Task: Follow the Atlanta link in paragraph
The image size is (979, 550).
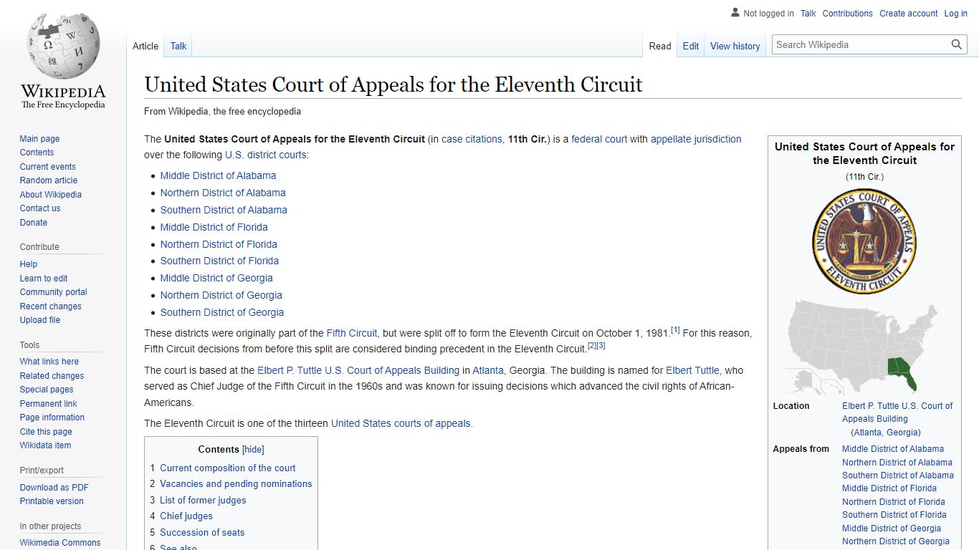Action: pyautogui.click(x=488, y=370)
